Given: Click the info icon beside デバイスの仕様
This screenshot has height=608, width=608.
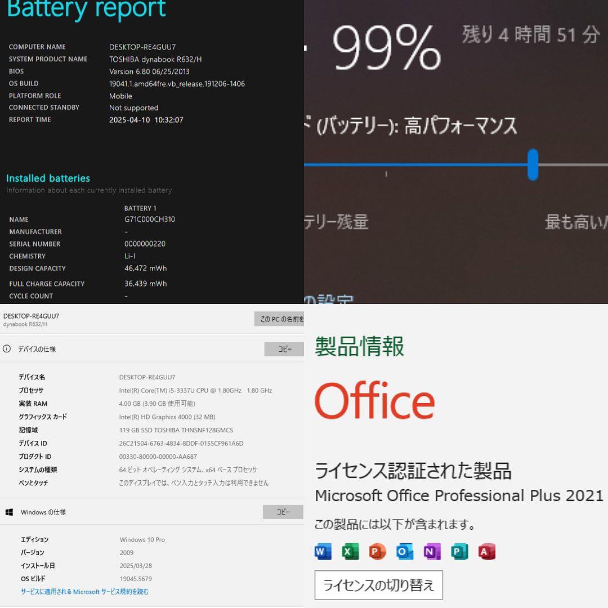Looking at the screenshot, I should 7,348.
